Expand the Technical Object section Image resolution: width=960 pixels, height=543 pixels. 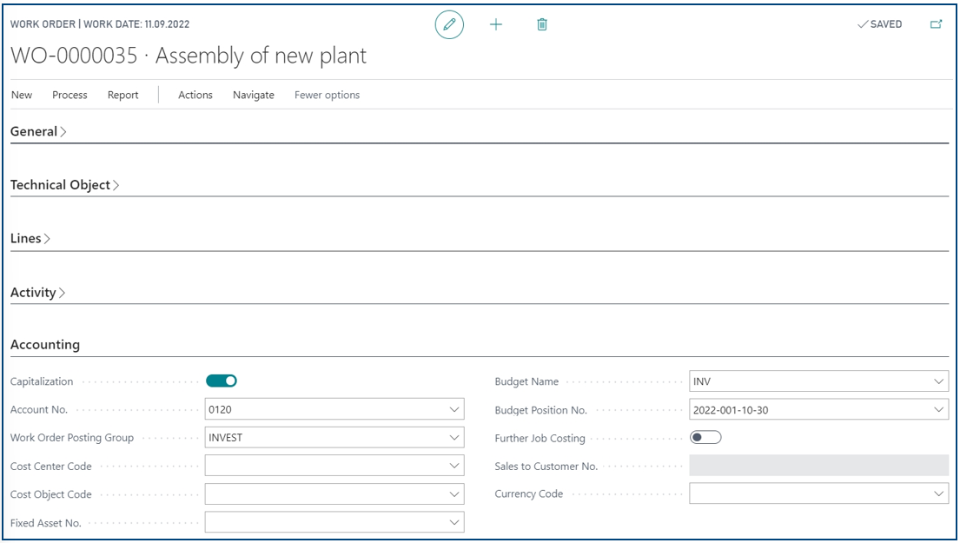click(x=64, y=185)
